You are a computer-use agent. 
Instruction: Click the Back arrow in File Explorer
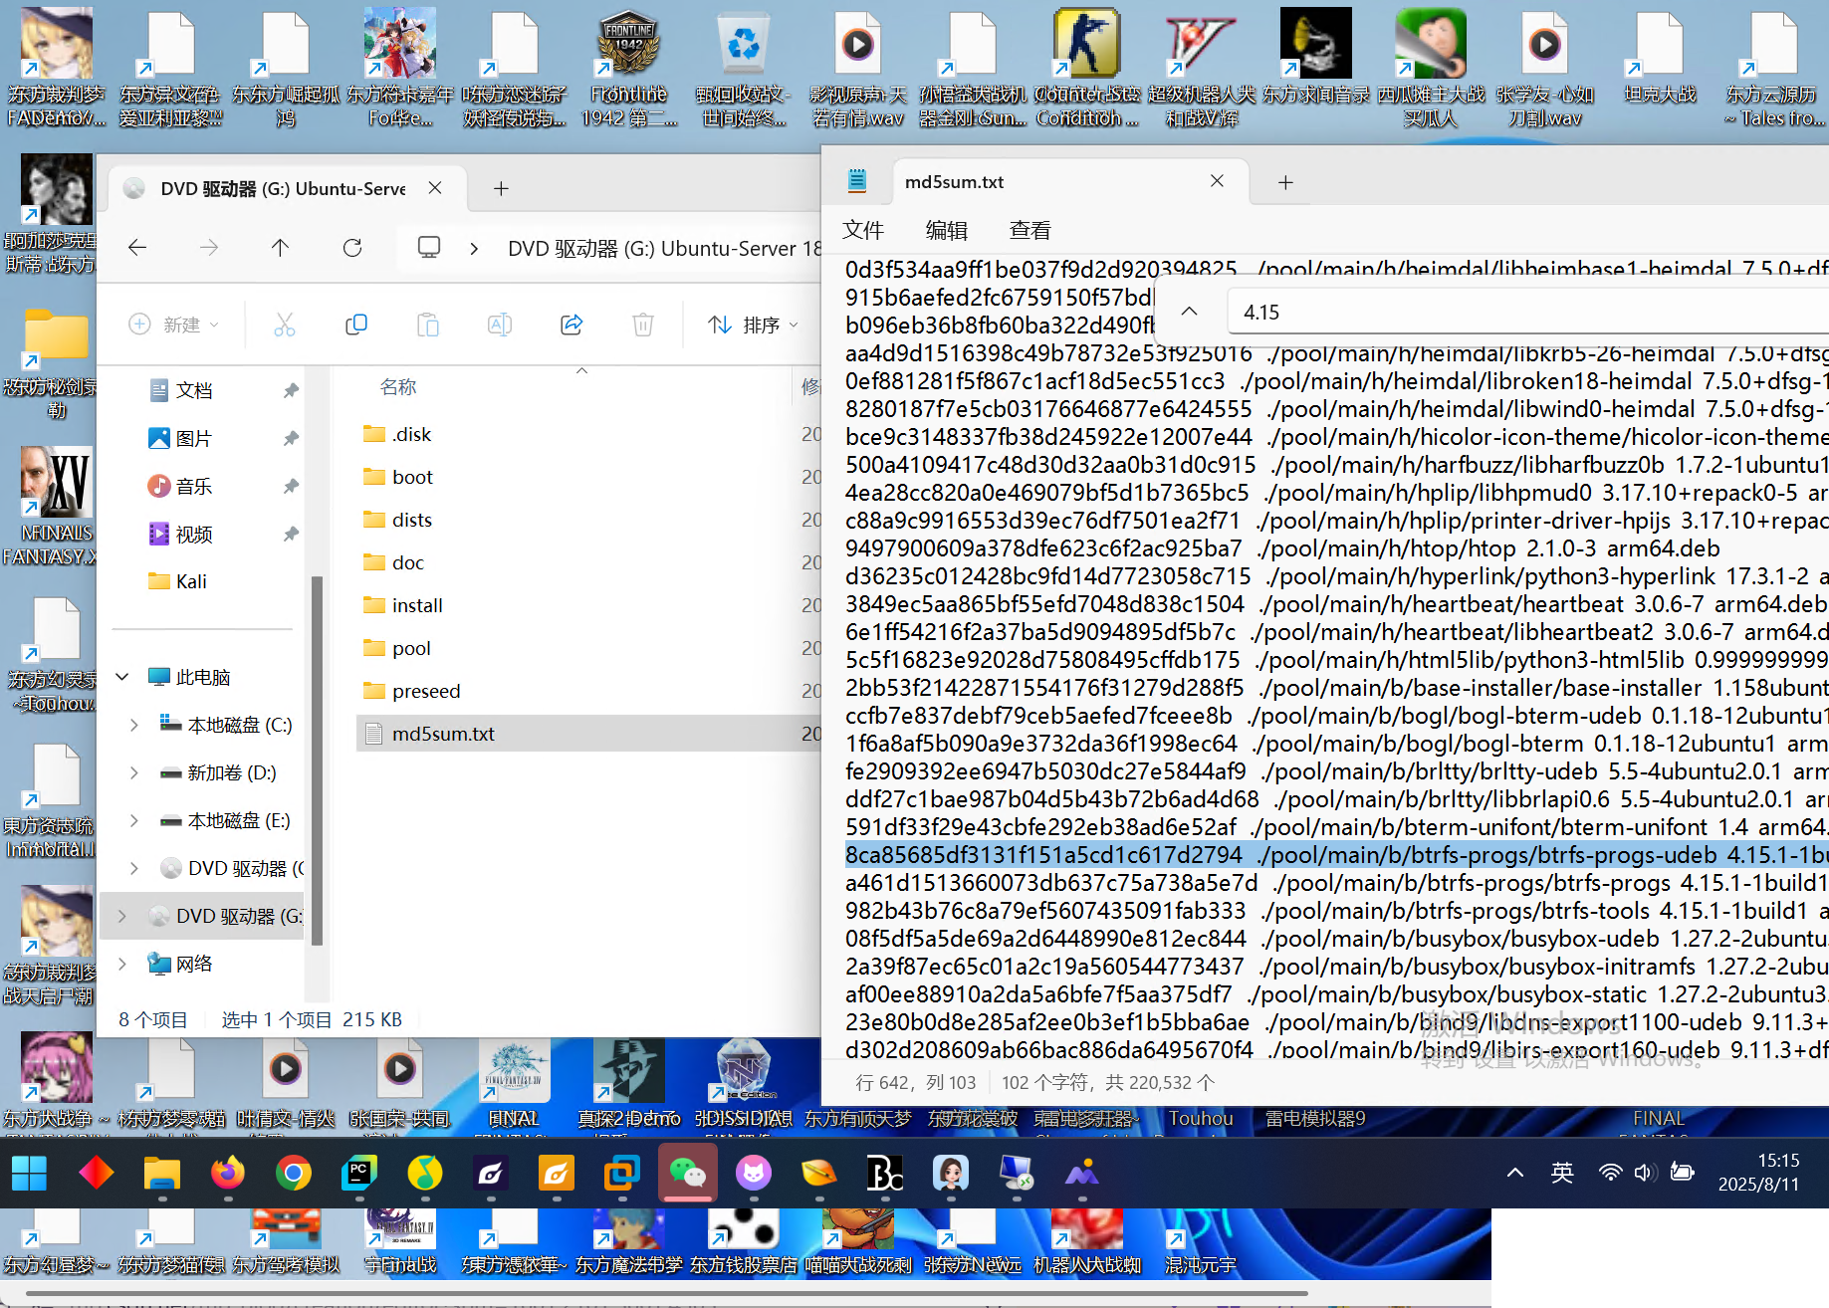pyautogui.click(x=137, y=247)
